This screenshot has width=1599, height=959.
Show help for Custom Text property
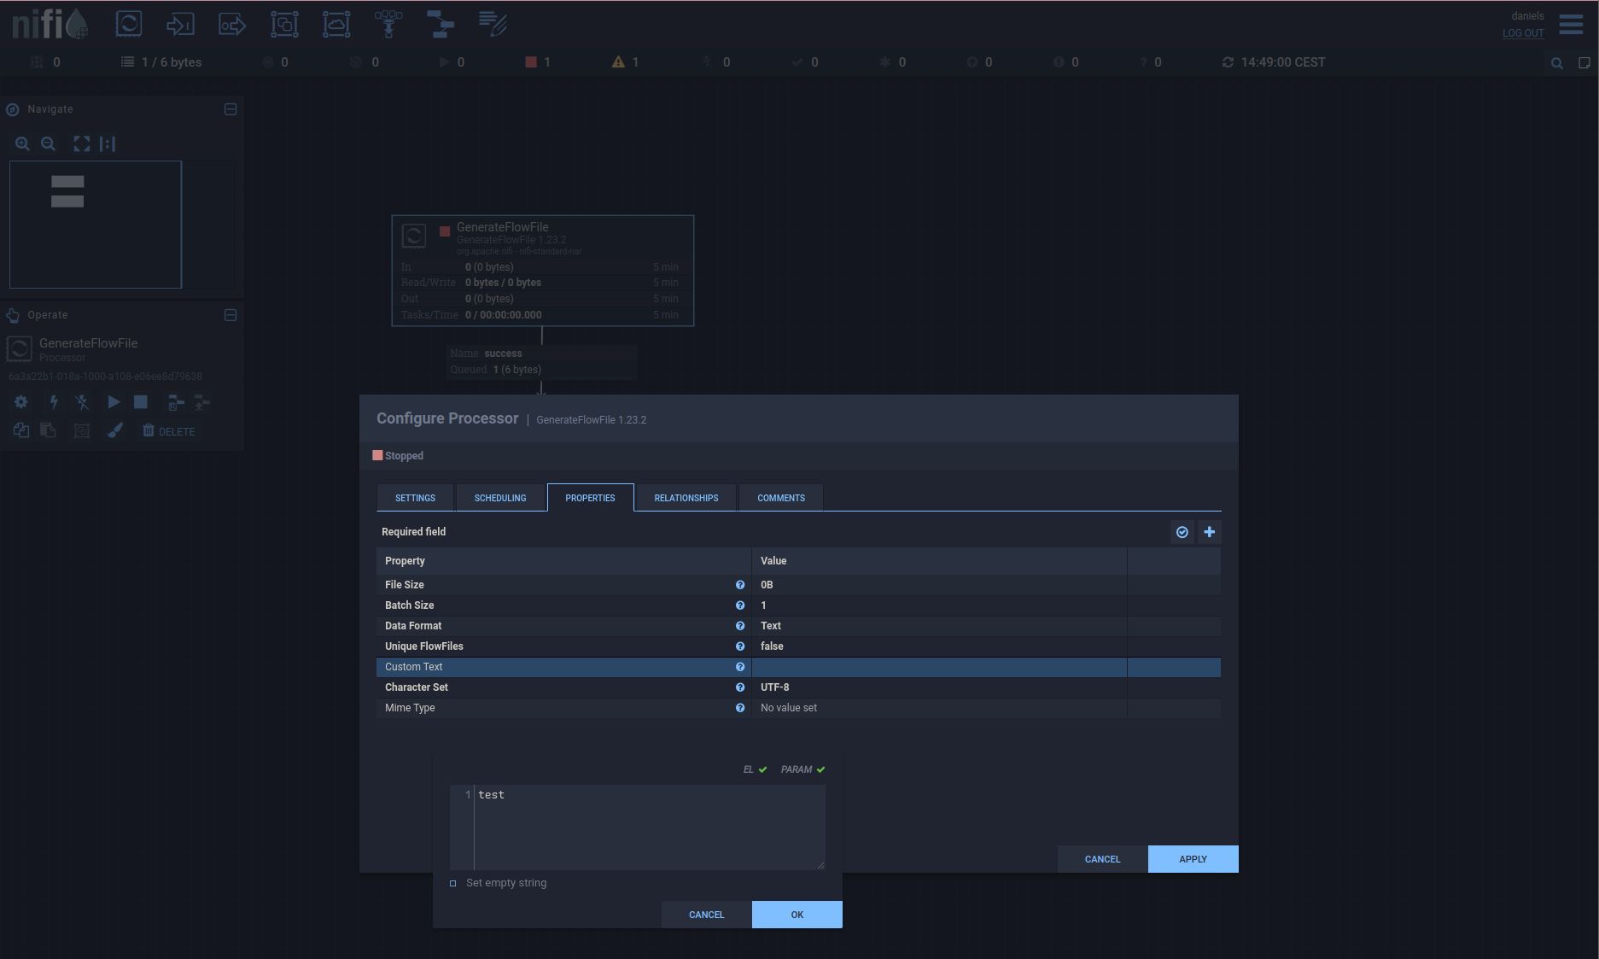[740, 667]
